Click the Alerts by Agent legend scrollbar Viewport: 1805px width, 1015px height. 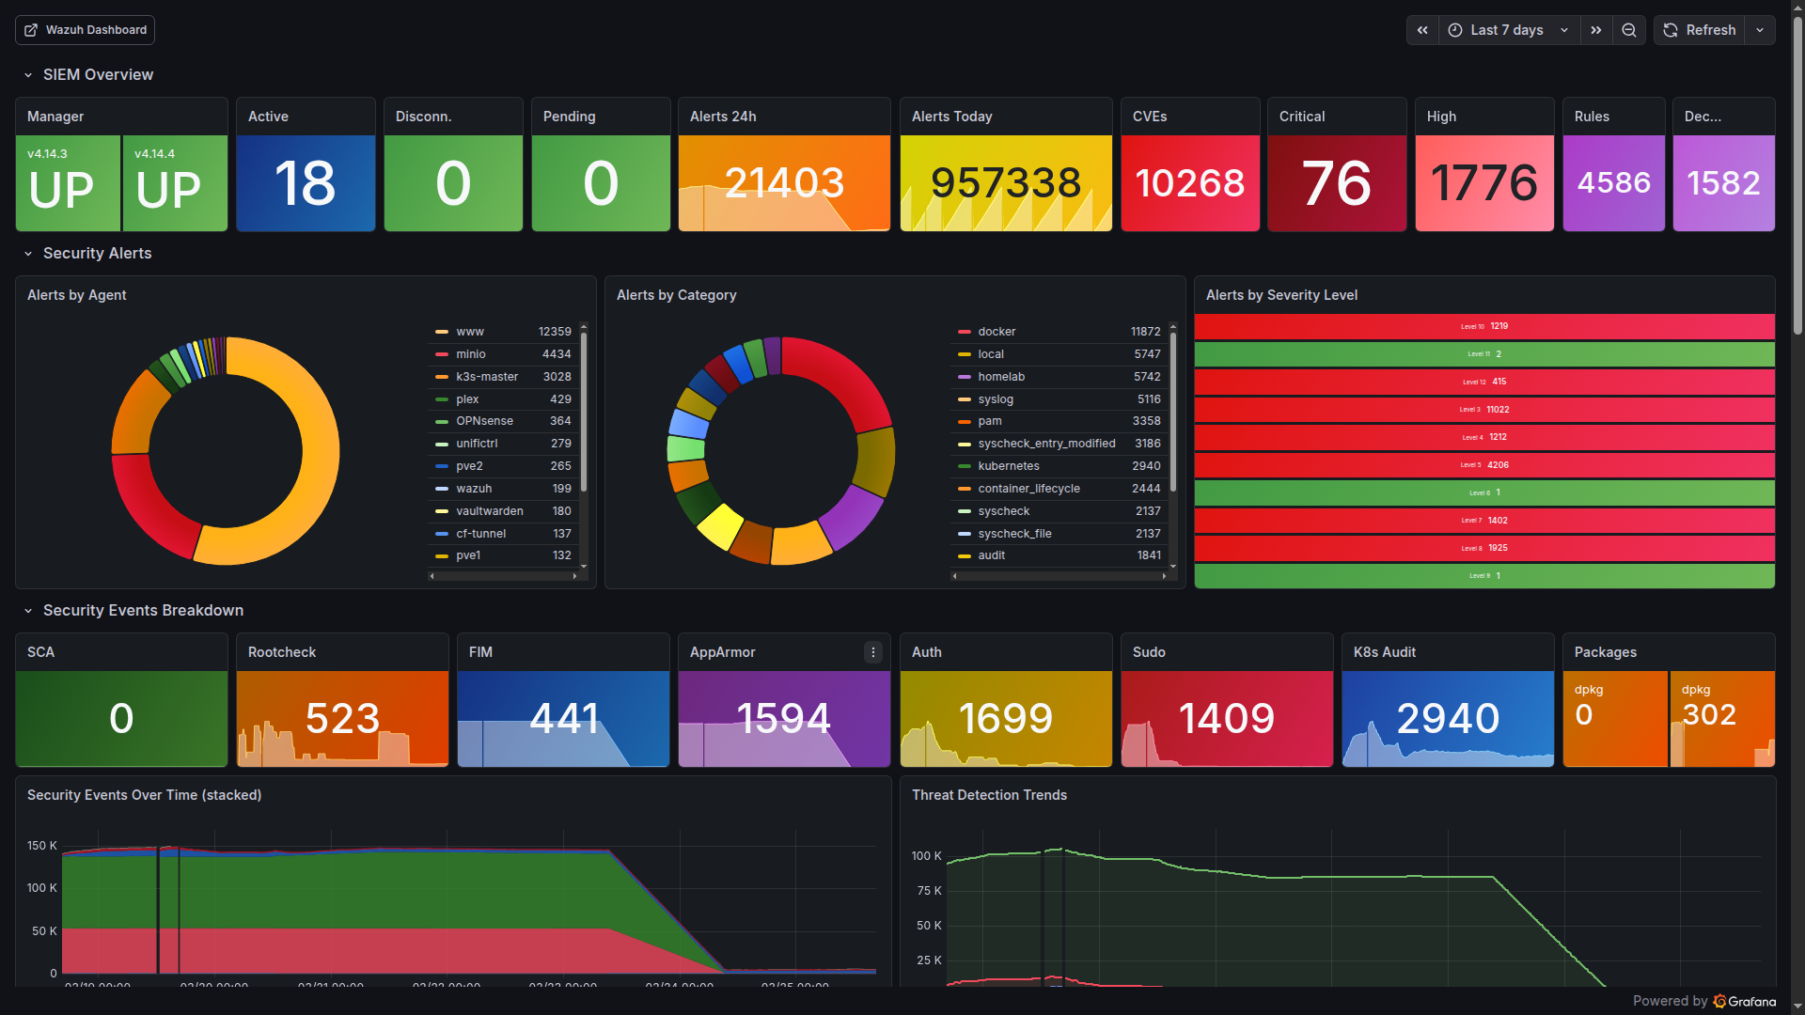click(584, 414)
